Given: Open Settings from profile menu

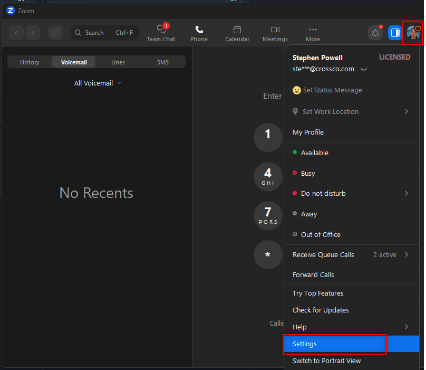Looking at the screenshot, I should pyautogui.click(x=352, y=344).
